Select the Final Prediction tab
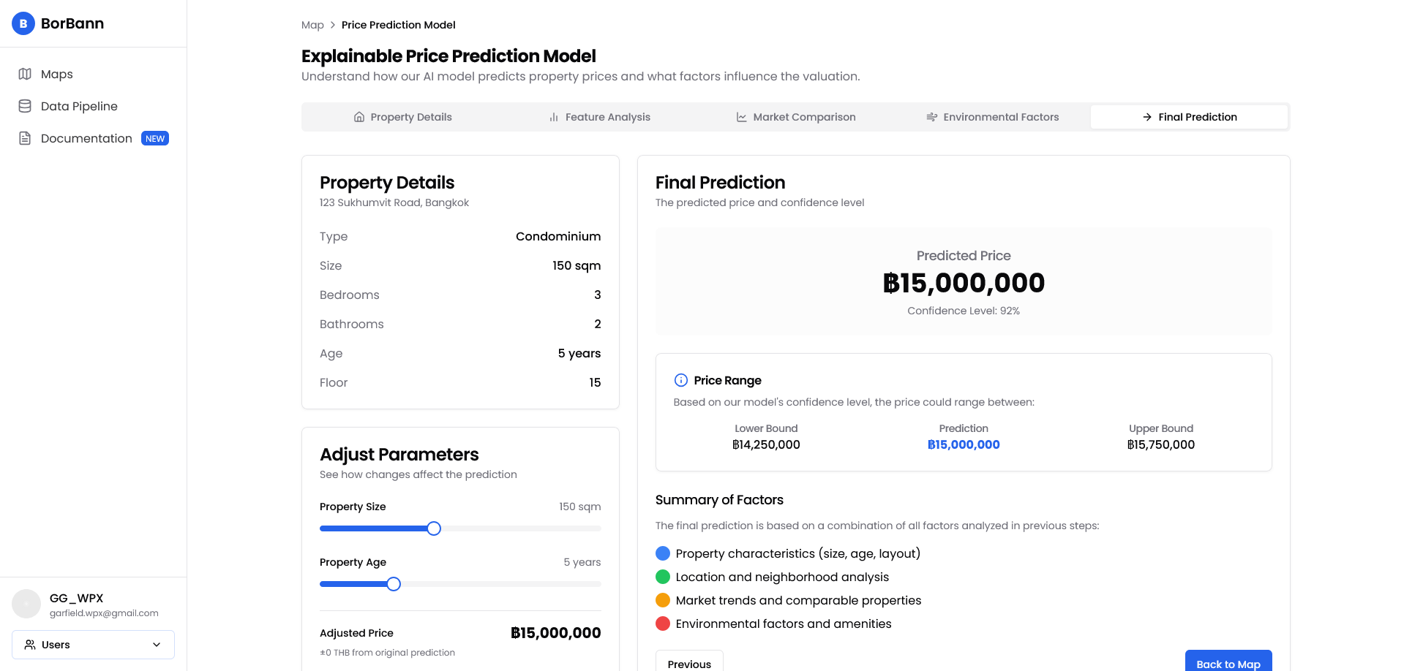This screenshot has width=1404, height=671. [x=1189, y=117]
